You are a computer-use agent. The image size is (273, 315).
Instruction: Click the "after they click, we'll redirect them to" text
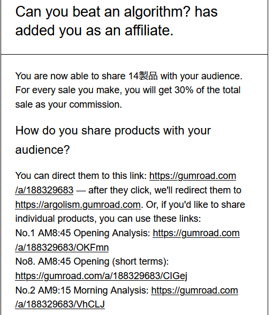tap(165, 190)
